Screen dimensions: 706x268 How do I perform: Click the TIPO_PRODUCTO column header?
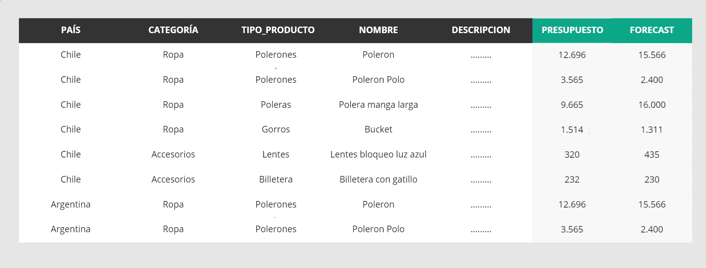278,30
